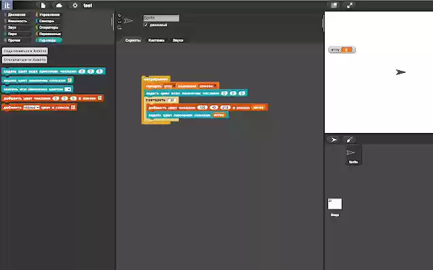Click the cloud storage icon
Viewport: 433px width, 270px height.
pos(59,5)
